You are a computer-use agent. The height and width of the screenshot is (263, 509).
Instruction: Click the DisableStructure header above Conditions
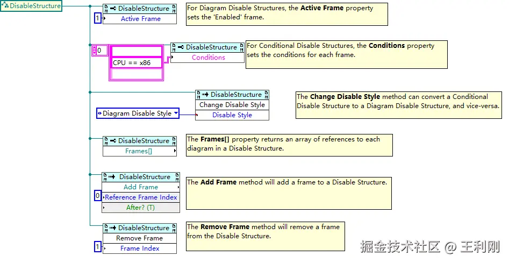208,47
